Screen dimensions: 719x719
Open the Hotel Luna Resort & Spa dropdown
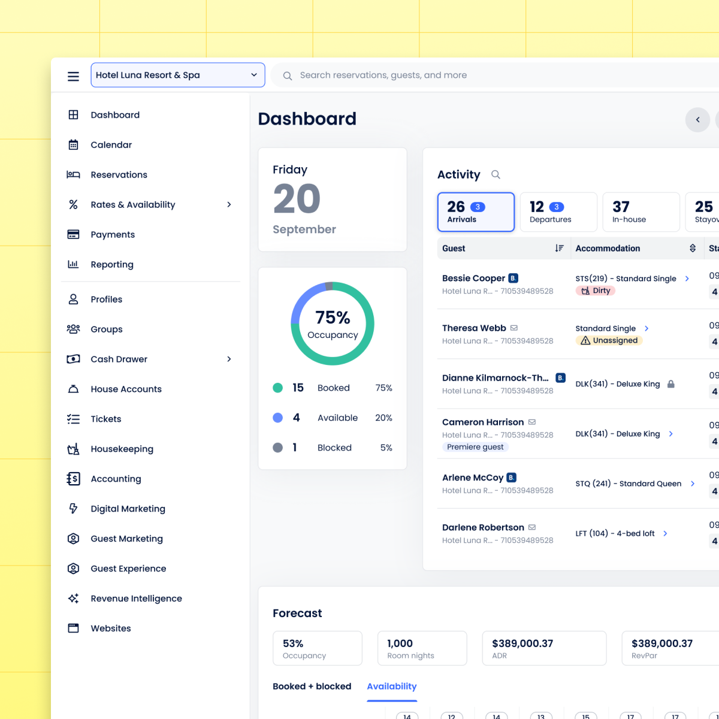[178, 75]
